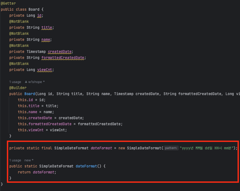Click the underlined field 'id'

pos(39,16)
